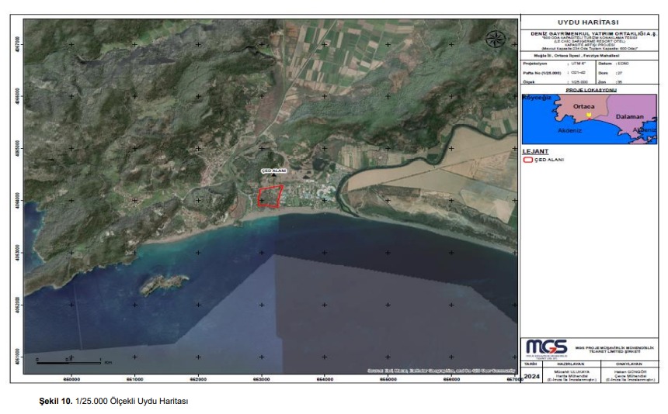
Task: Click the 2024 date cell
Action: [x=532, y=376]
